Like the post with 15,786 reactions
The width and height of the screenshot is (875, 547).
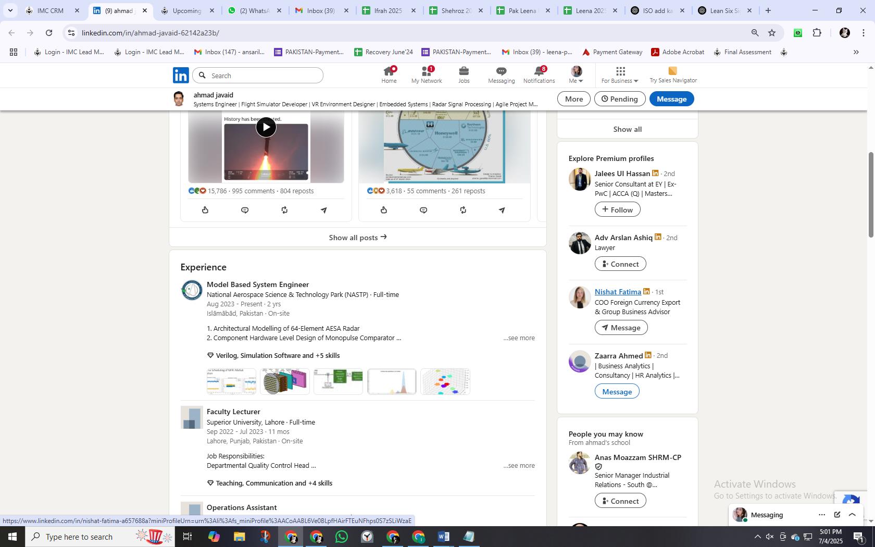205,210
